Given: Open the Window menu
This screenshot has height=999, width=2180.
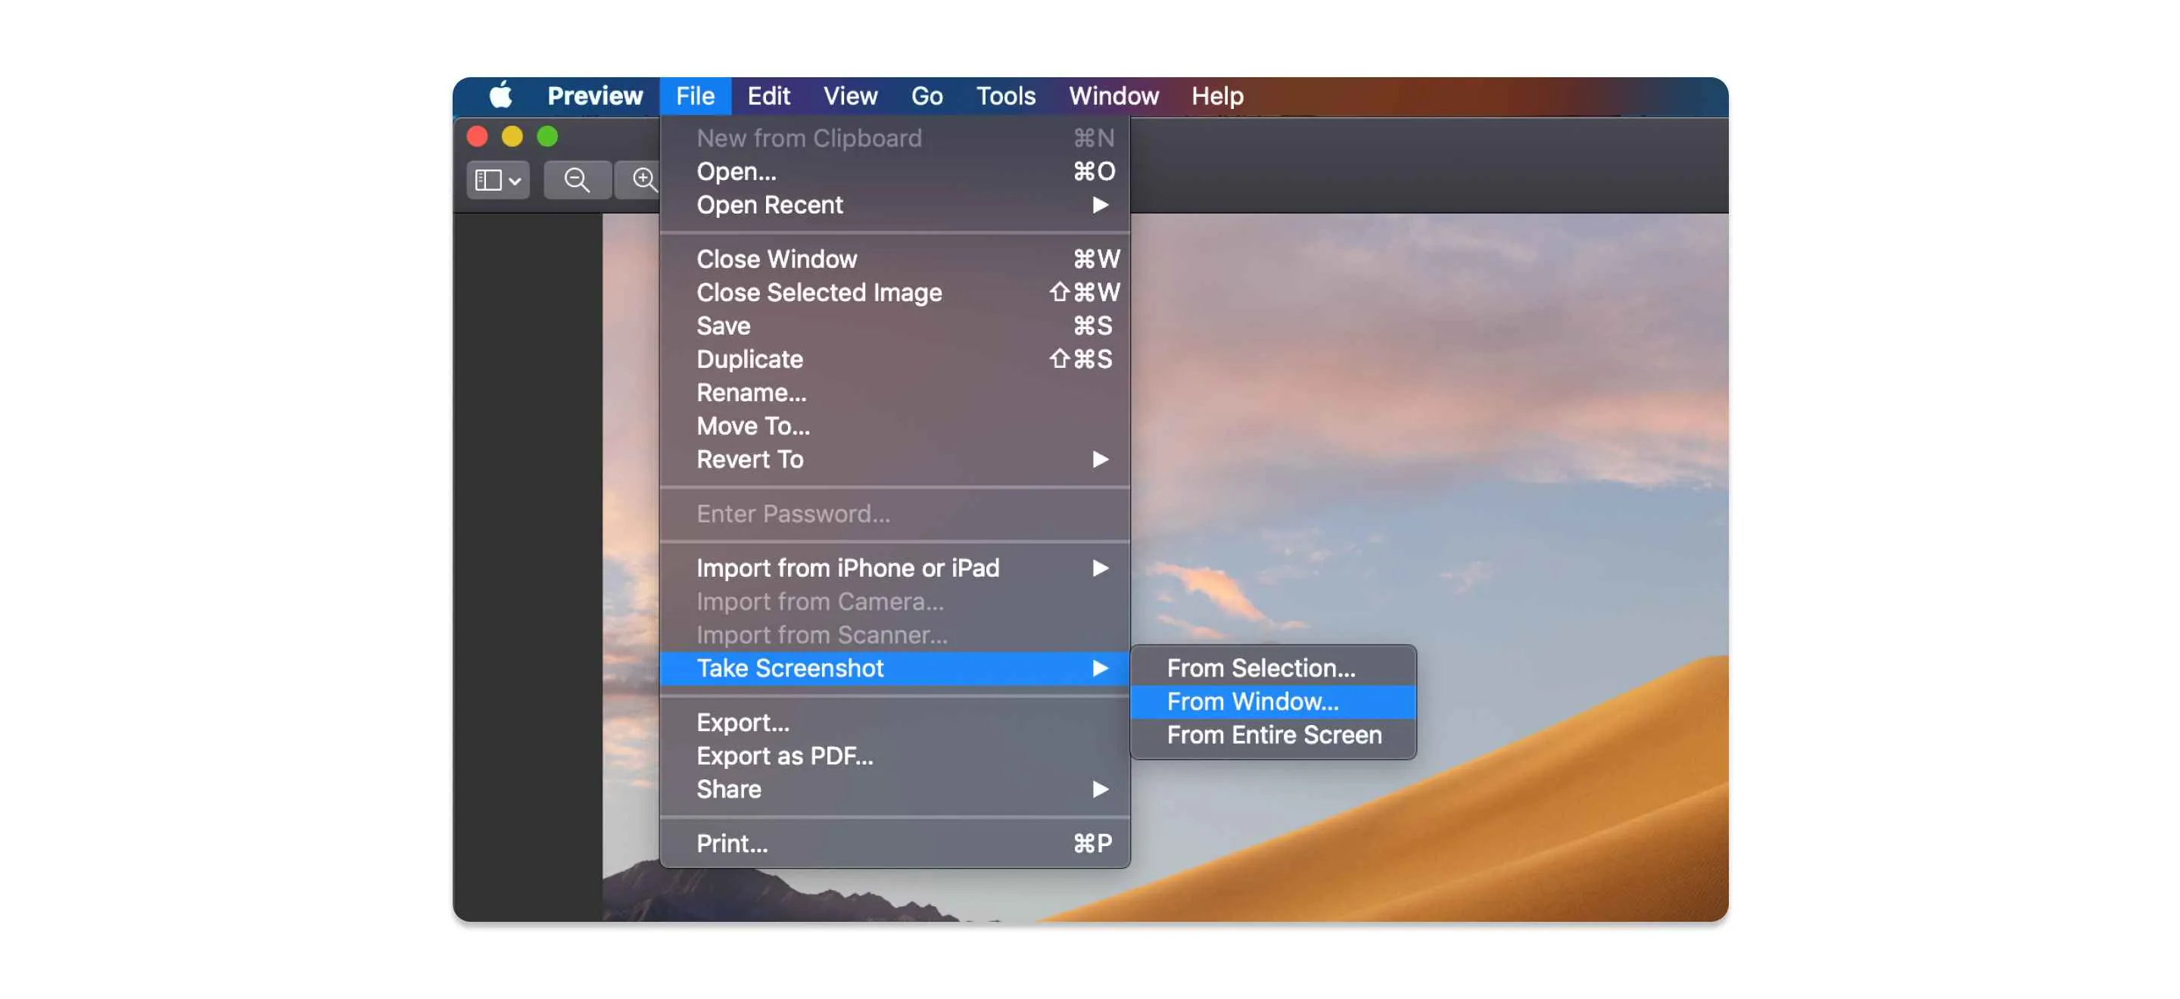Looking at the screenshot, I should [x=1113, y=95].
